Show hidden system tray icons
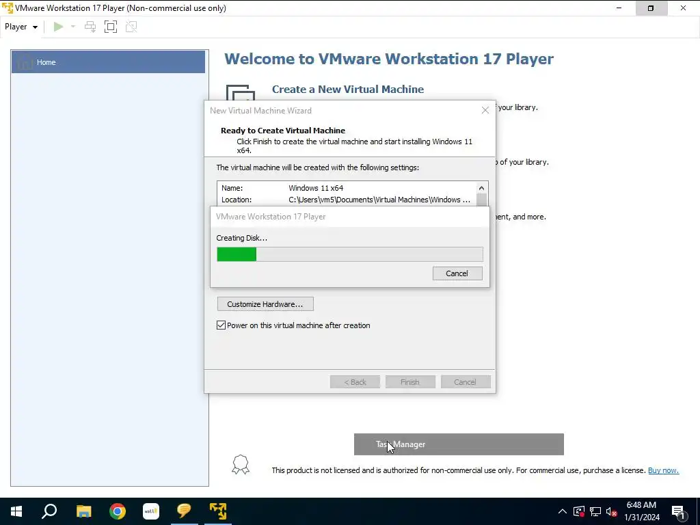This screenshot has width=700, height=525. (x=563, y=511)
